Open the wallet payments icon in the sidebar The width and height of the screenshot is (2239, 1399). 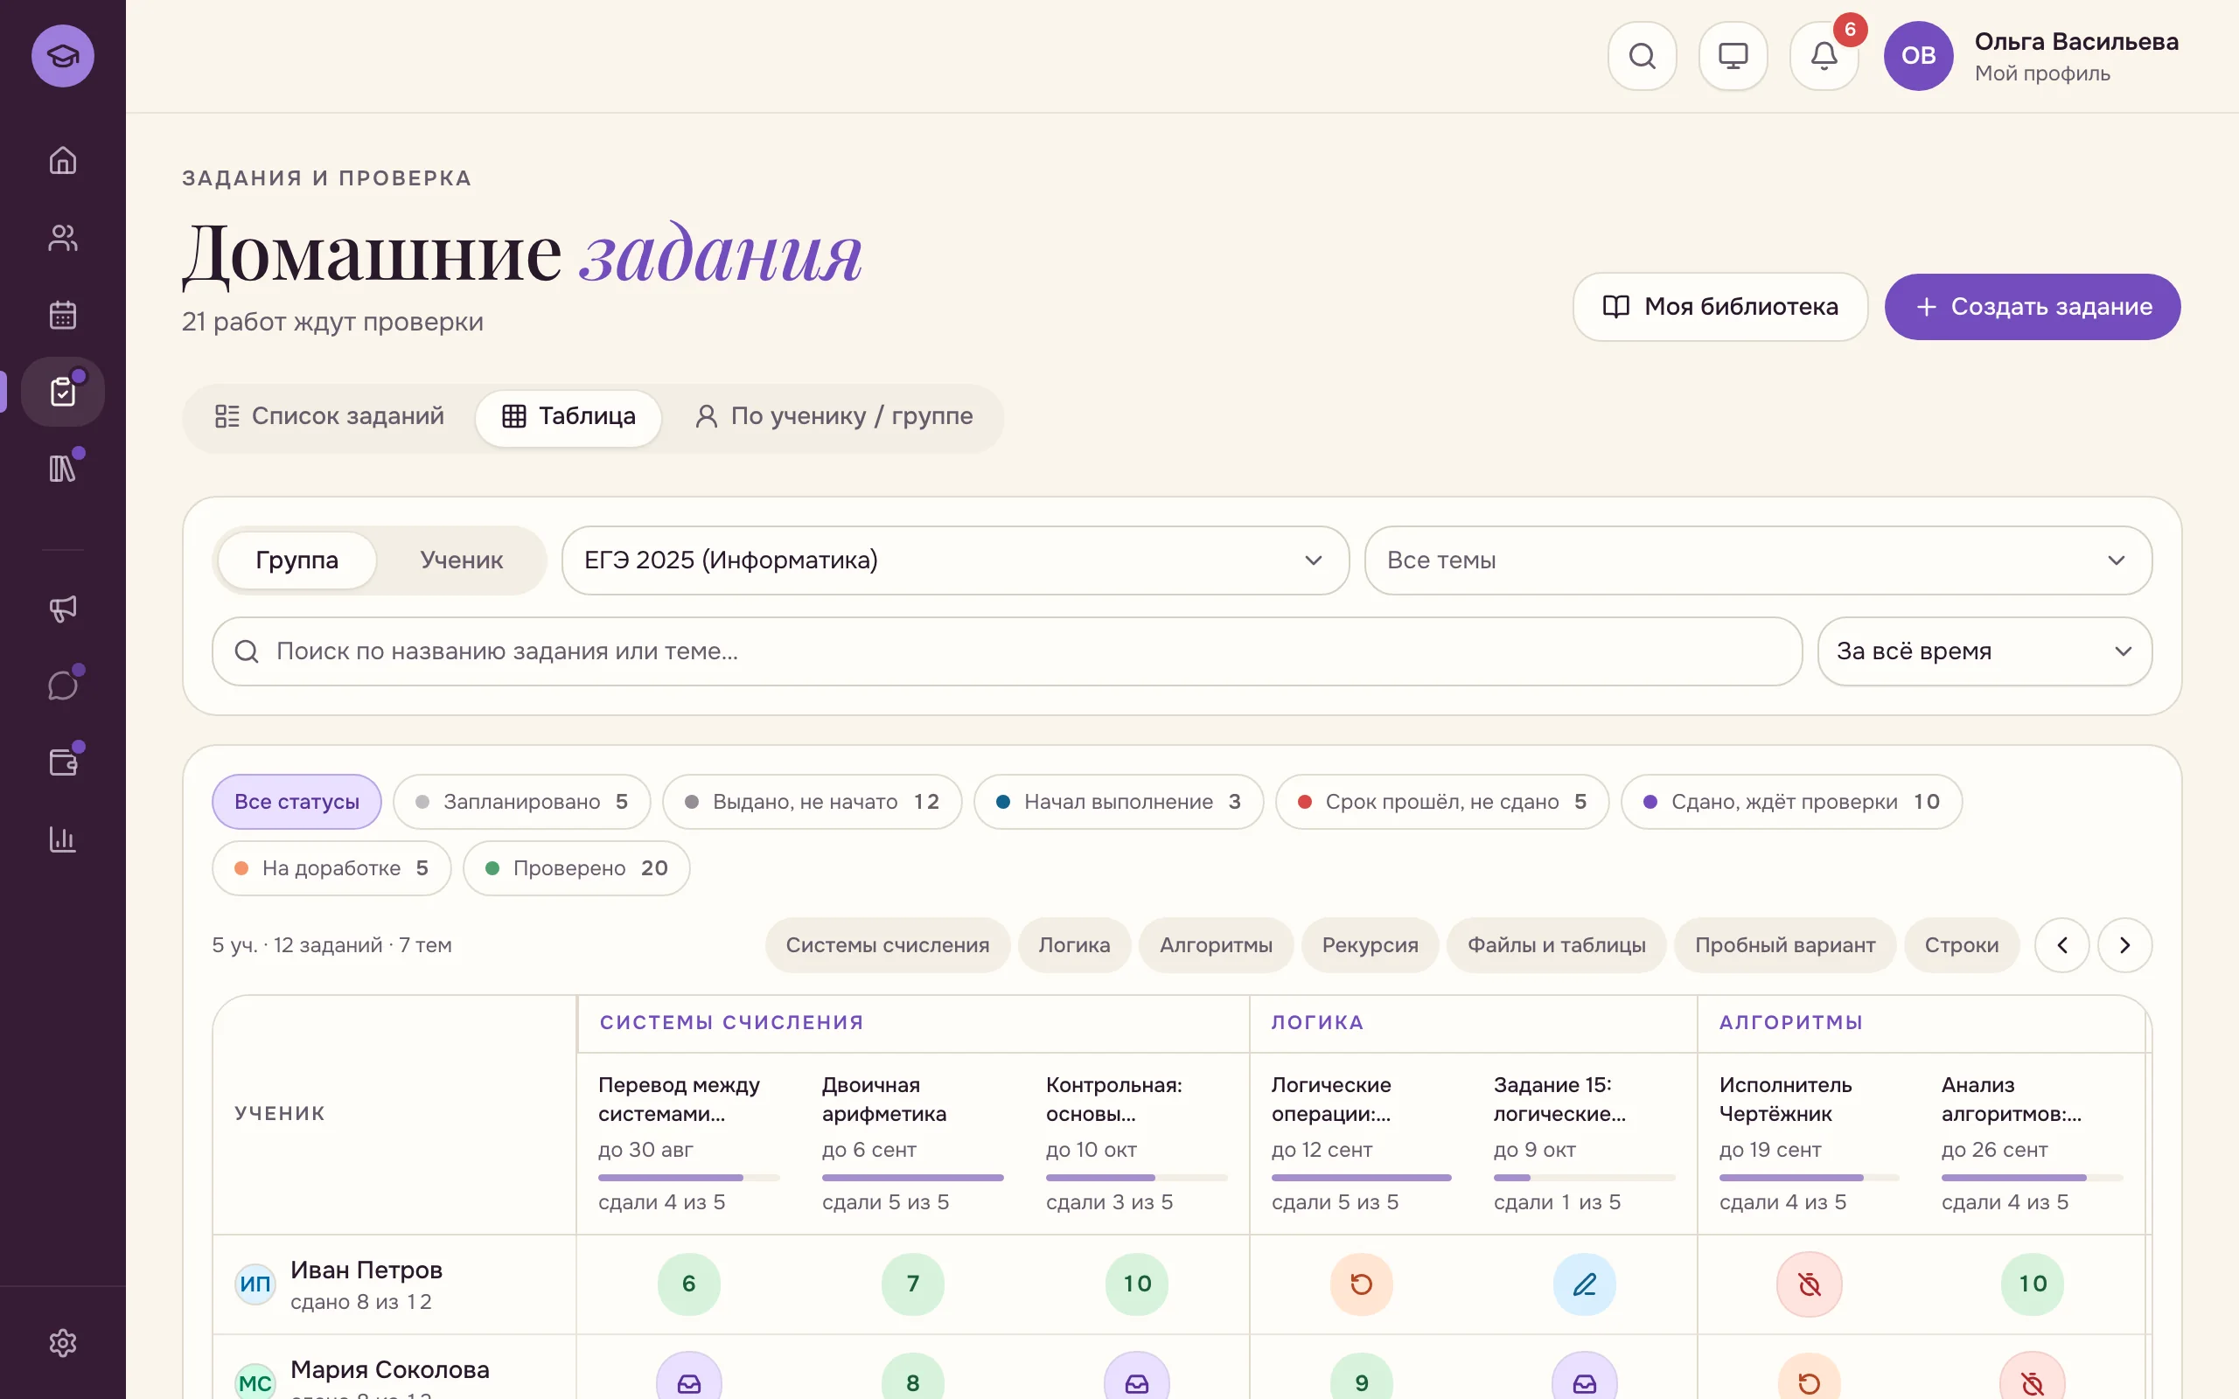[63, 762]
